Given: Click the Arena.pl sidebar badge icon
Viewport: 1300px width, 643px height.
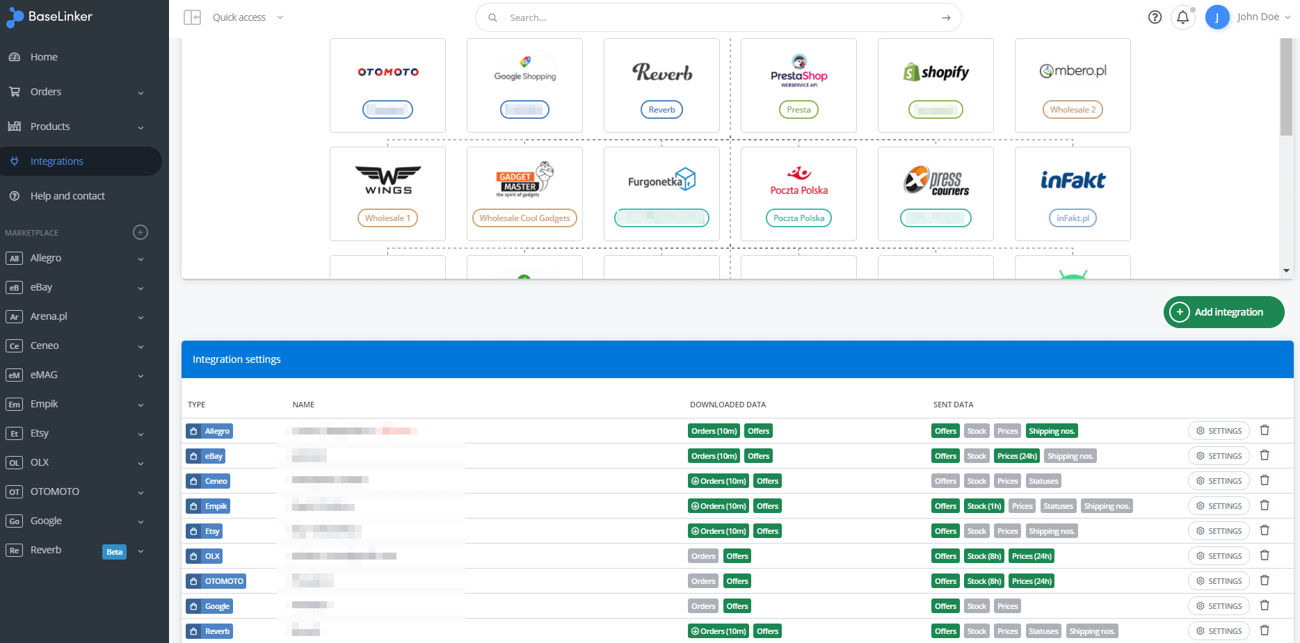Looking at the screenshot, I should pos(14,317).
